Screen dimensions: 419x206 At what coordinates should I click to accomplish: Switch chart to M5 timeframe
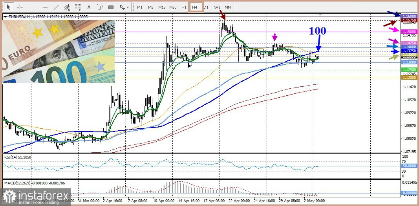[151, 7]
